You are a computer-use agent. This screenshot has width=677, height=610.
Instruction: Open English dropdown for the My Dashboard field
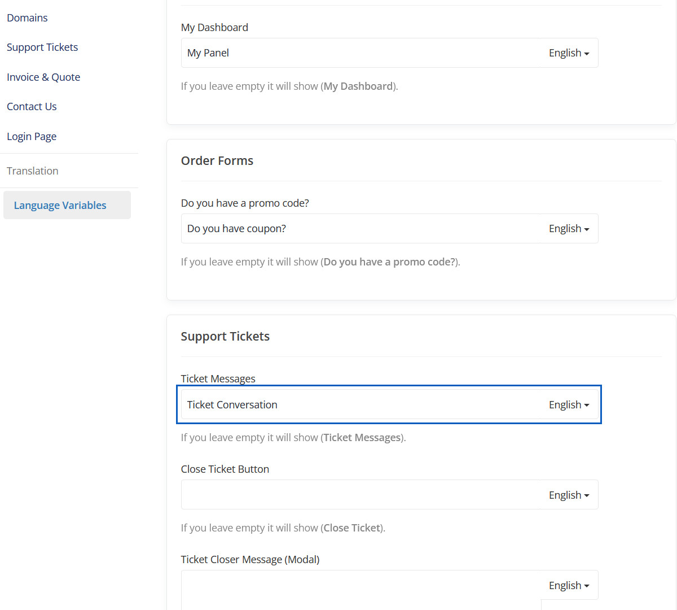(569, 53)
